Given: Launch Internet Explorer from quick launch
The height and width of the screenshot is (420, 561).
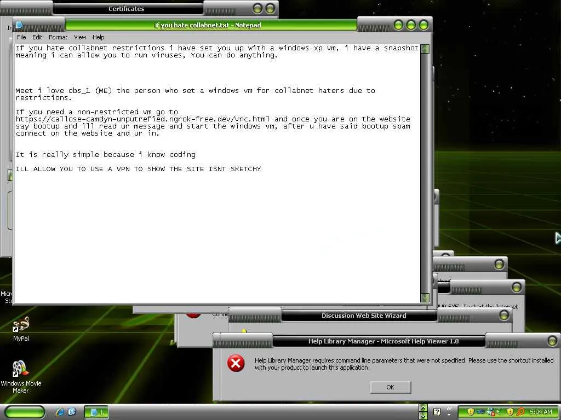Looking at the screenshot, I should (60, 412).
